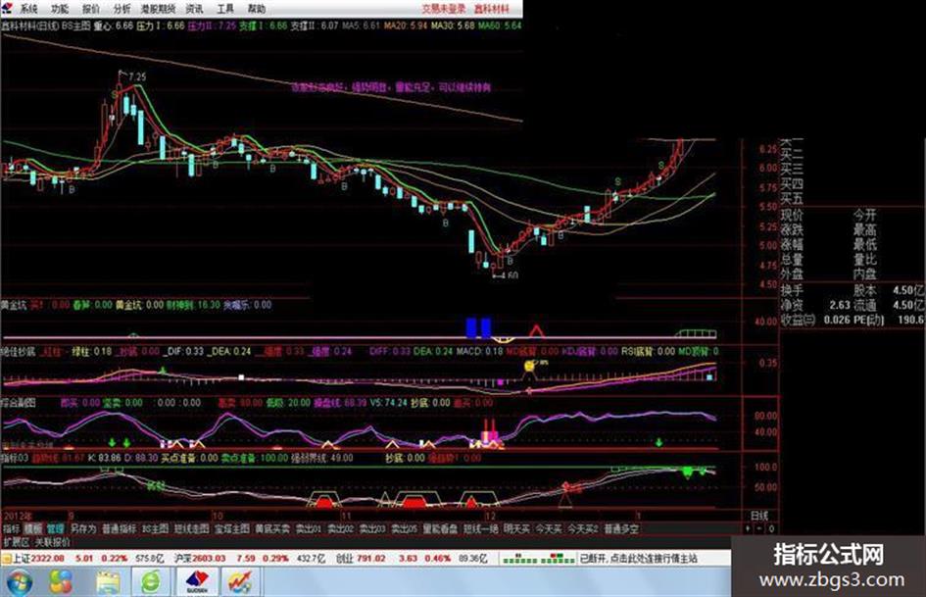This screenshot has height=597, width=926.
Task: Open the 关联报价 tab
Action: pos(52,542)
